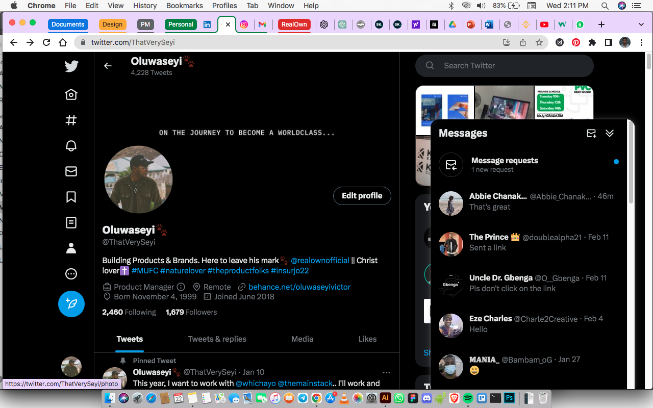Open Message requests in Messages drawer
The image size is (653, 408).
point(528,164)
